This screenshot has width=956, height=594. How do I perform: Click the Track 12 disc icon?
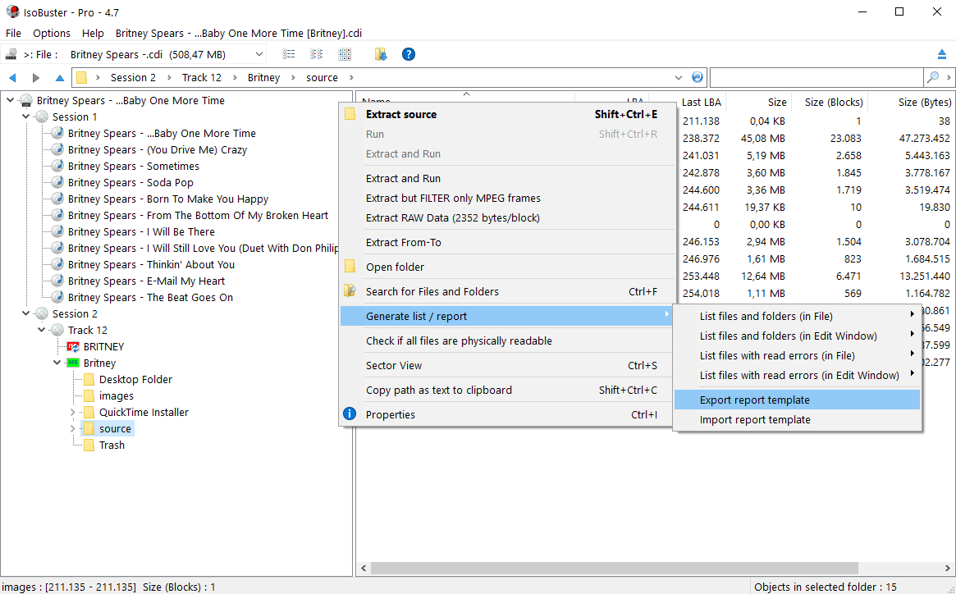click(57, 330)
